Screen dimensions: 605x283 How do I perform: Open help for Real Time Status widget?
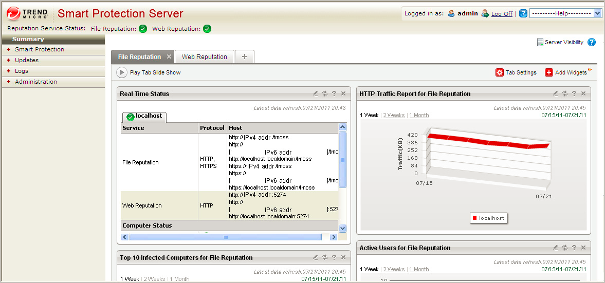pyautogui.click(x=334, y=93)
